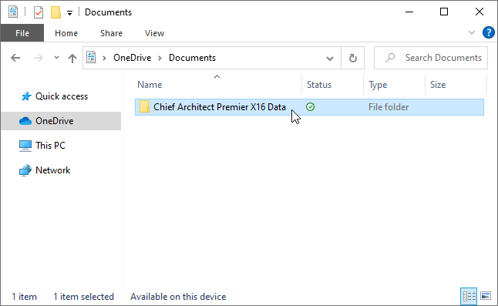Refresh the Documents folder view
Screen dimensions: 498x306
pos(353,58)
